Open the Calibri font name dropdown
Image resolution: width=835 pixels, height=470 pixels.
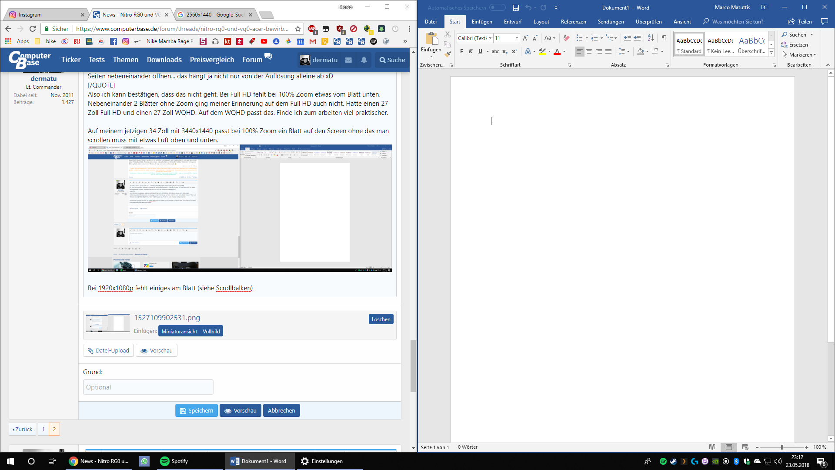(x=490, y=38)
